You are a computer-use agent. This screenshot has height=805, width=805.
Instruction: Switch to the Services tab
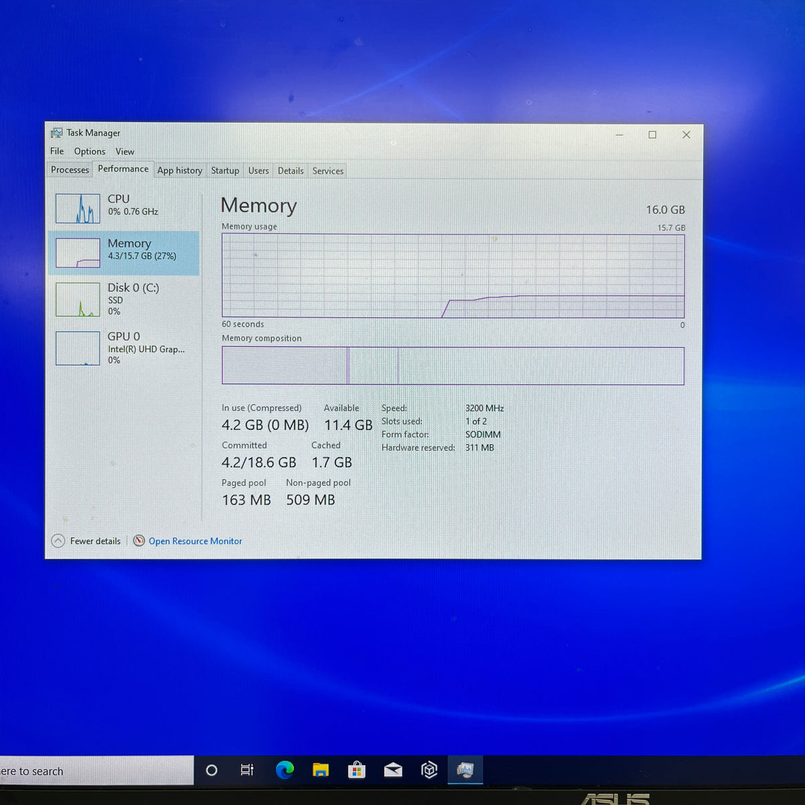tap(328, 171)
